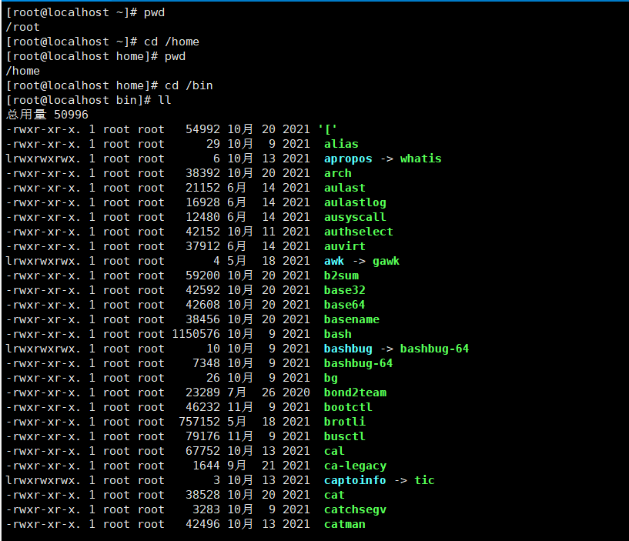Image resolution: width=629 pixels, height=541 pixels.
Task: Click the 'ca-legacy' filename
Action: [x=355, y=466]
